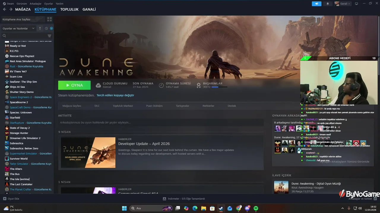Open the Topluluk Merkezi tab
This screenshot has width=380, height=213.
coord(123,106)
